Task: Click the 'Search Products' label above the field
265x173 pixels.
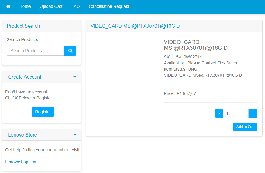Action: pos(22,39)
